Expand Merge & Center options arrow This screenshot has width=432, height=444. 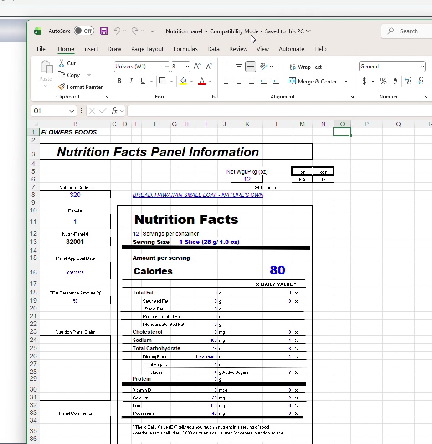(x=346, y=82)
